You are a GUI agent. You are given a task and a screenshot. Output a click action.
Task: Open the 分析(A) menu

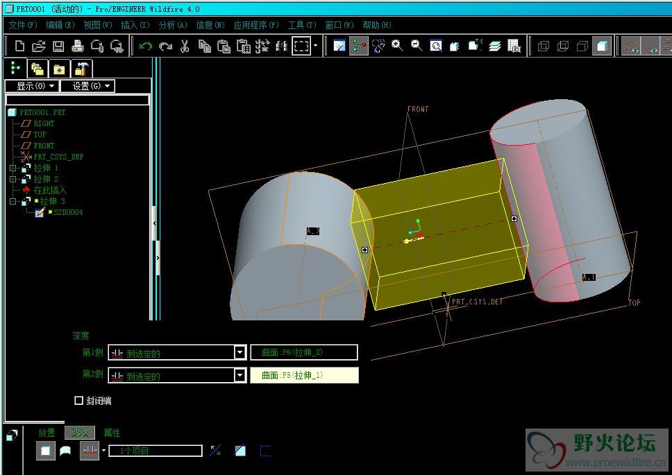173,25
